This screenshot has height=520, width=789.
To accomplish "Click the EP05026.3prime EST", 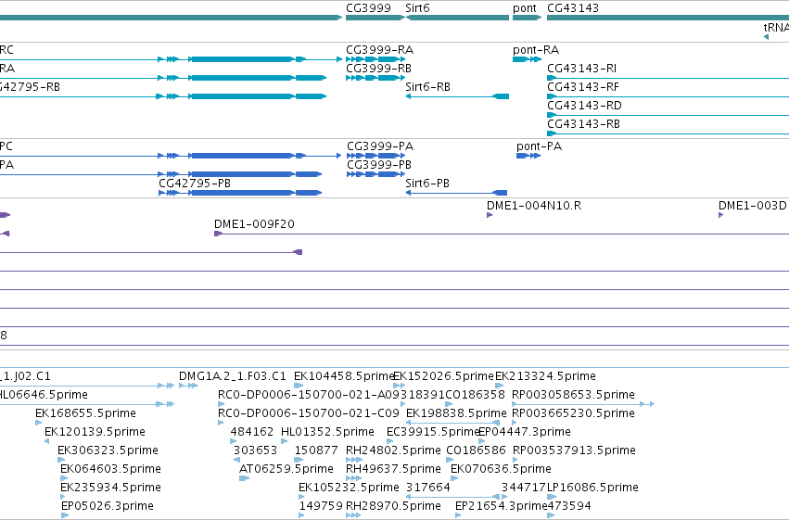I will coord(108,506).
